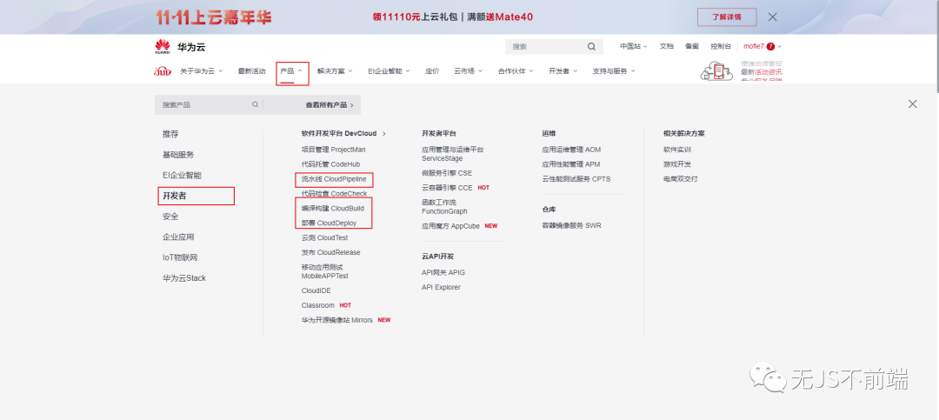Select the 推荐 category
Image resolution: width=939 pixels, height=420 pixels.
pyautogui.click(x=170, y=134)
